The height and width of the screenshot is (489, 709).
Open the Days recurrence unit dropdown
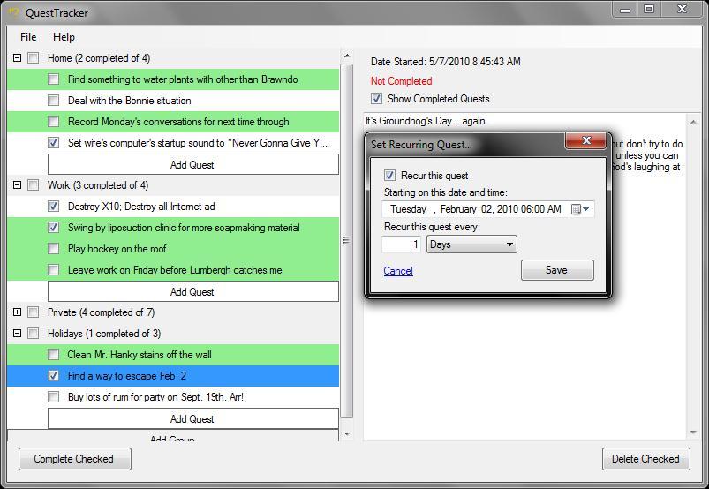(471, 244)
